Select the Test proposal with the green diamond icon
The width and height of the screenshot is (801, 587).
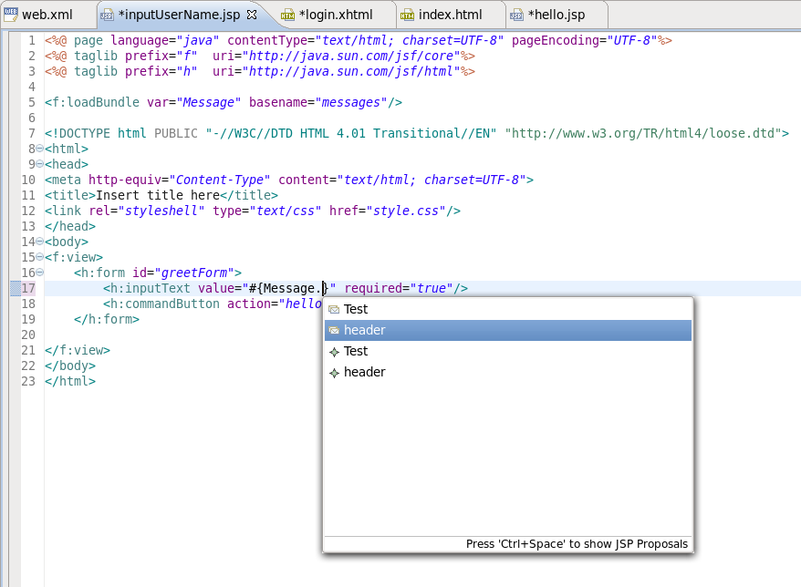click(356, 351)
